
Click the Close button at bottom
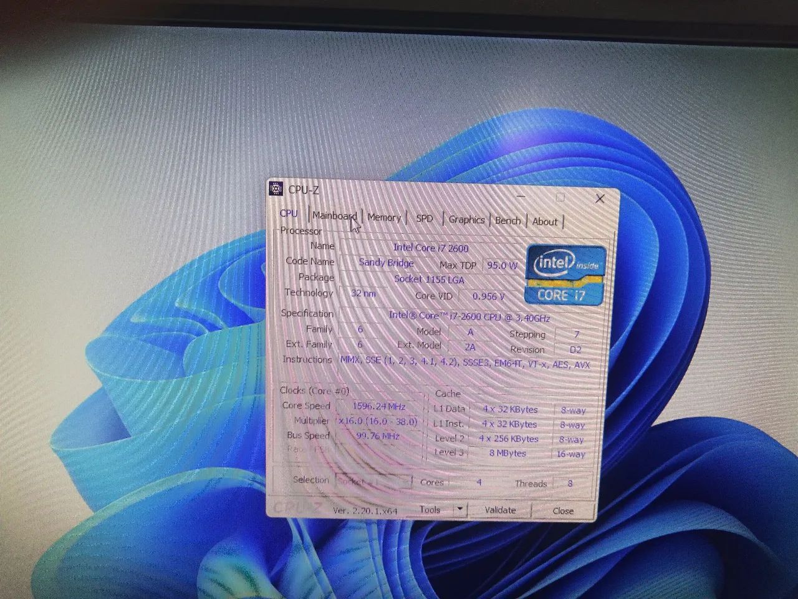click(x=563, y=510)
